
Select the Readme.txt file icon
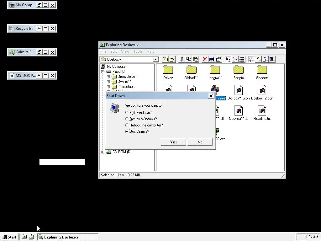coord(262,110)
